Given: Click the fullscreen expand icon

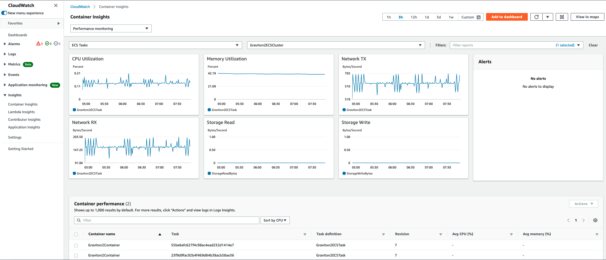Looking at the screenshot, I should (x=562, y=17).
